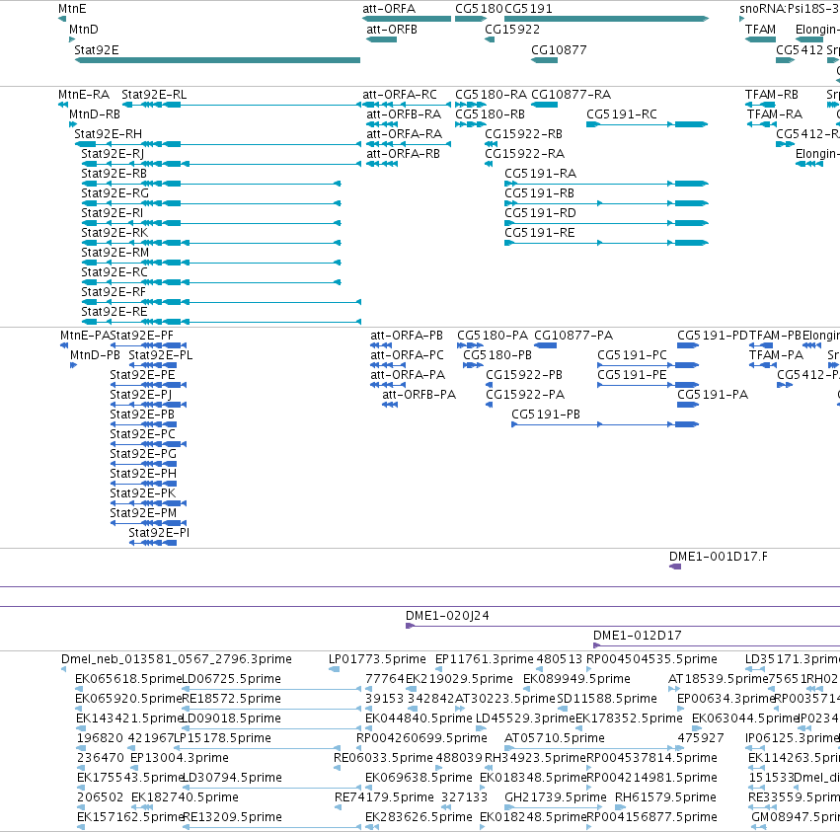Viewport: 840px width, 832px height.
Task: Click transcript CG5191-RE
Action: (x=606, y=243)
